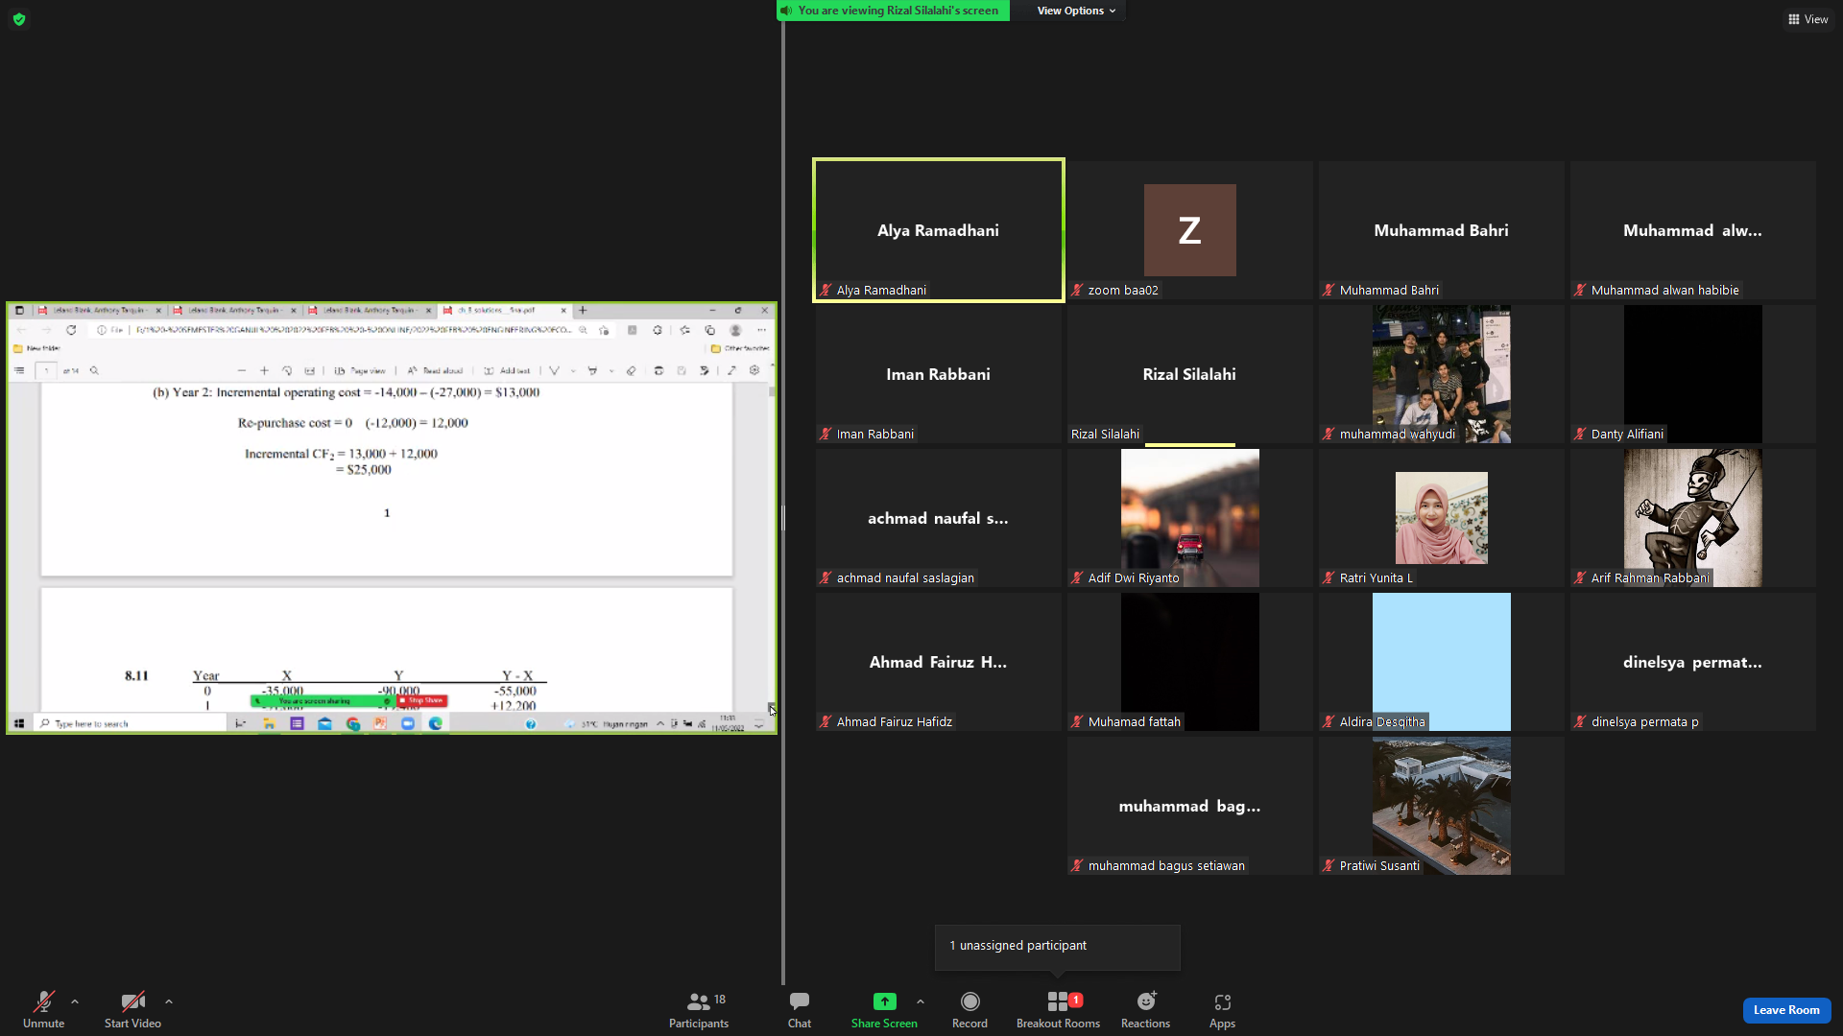Open the Chat panel
This screenshot has height=1036, width=1843.
[800, 1010]
